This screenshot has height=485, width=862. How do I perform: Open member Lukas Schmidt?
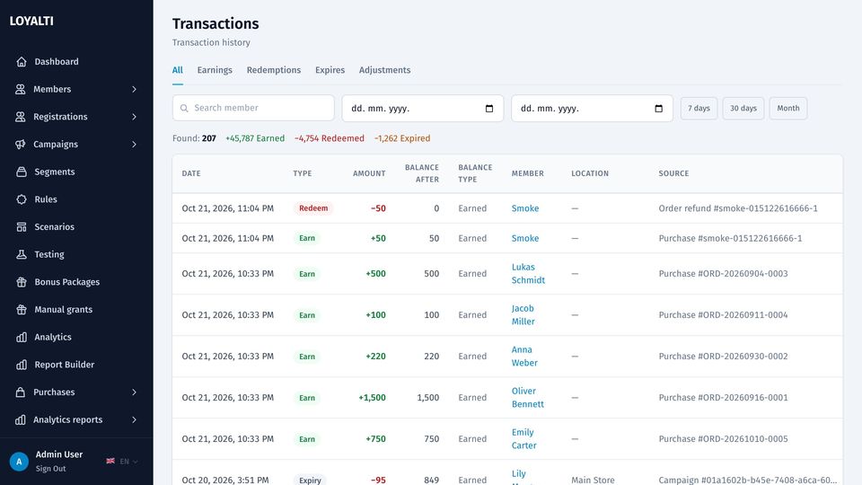[528, 273]
